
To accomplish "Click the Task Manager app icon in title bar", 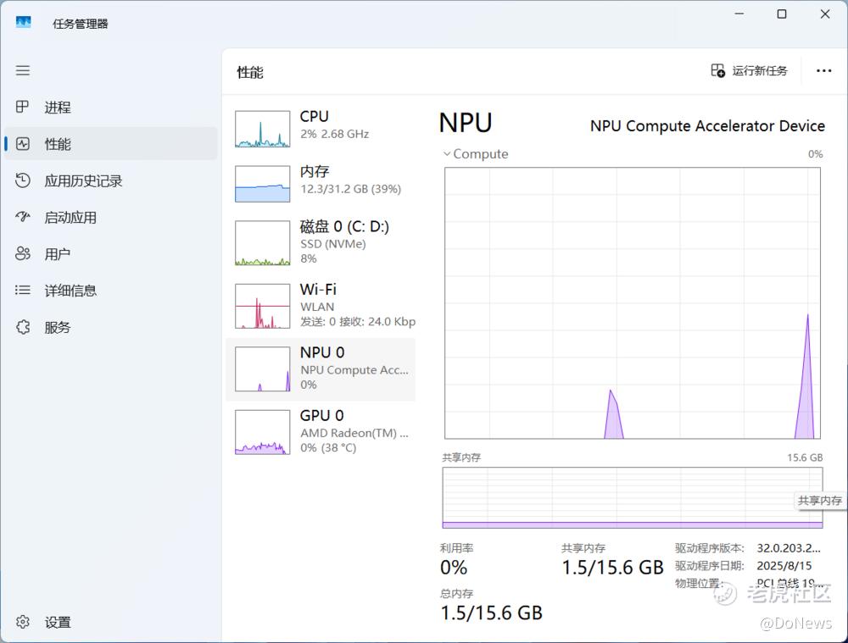I will tap(23, 22).
